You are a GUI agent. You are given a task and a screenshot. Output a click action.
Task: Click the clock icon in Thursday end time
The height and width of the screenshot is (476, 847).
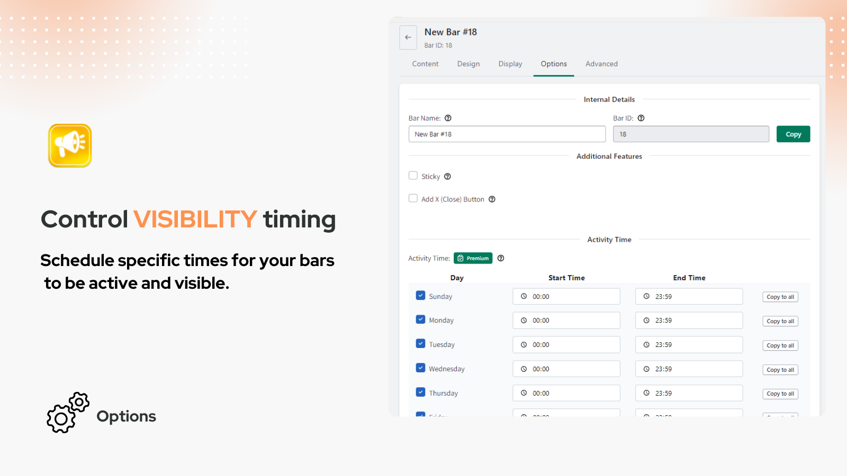pos(646,393)
